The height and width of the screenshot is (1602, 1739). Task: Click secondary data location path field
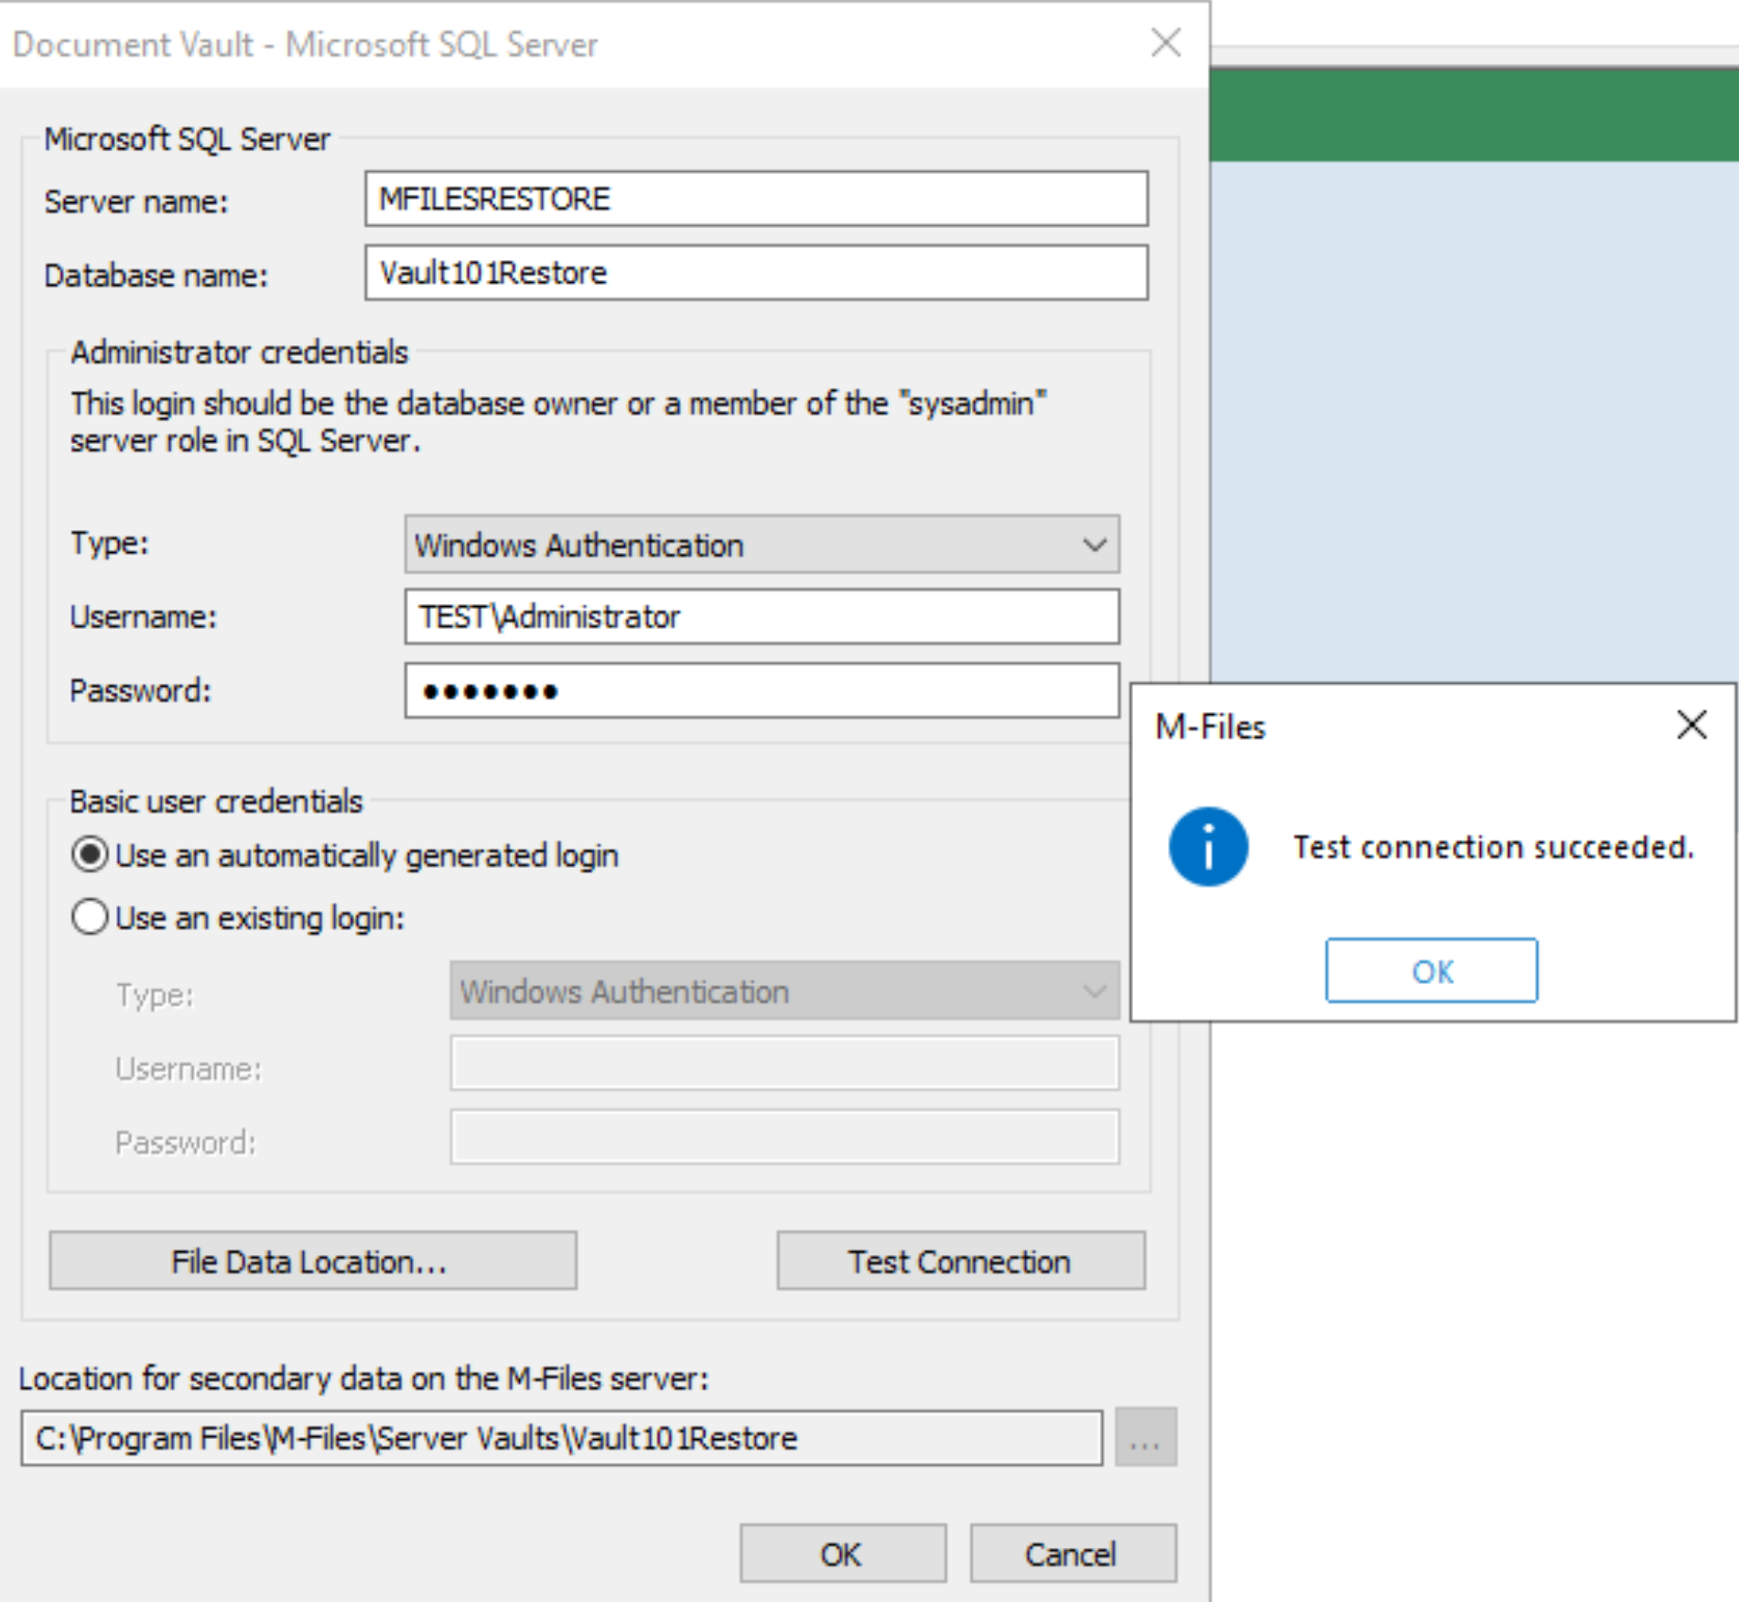click(x=561, y=1438)
